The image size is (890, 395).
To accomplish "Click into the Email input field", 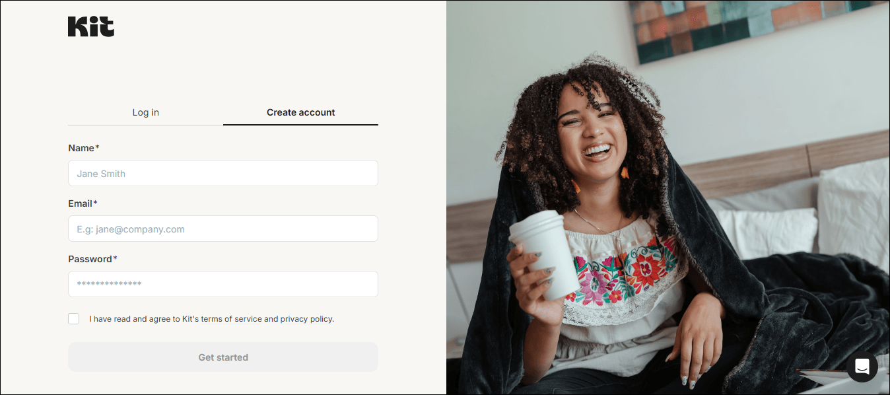I will (x=223, y=229).
